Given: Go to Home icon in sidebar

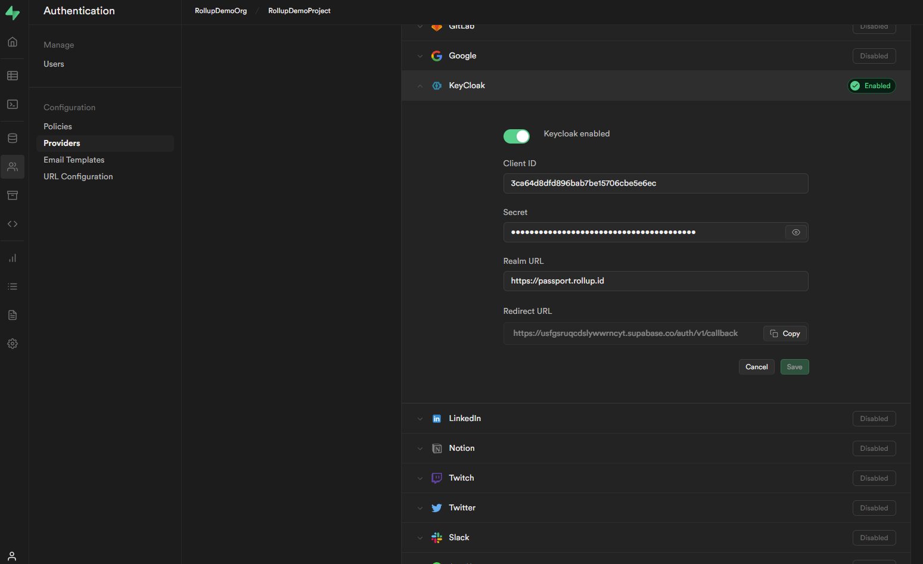Looking at the screenshot, I should pyautogui.click(x=13, y=42).
